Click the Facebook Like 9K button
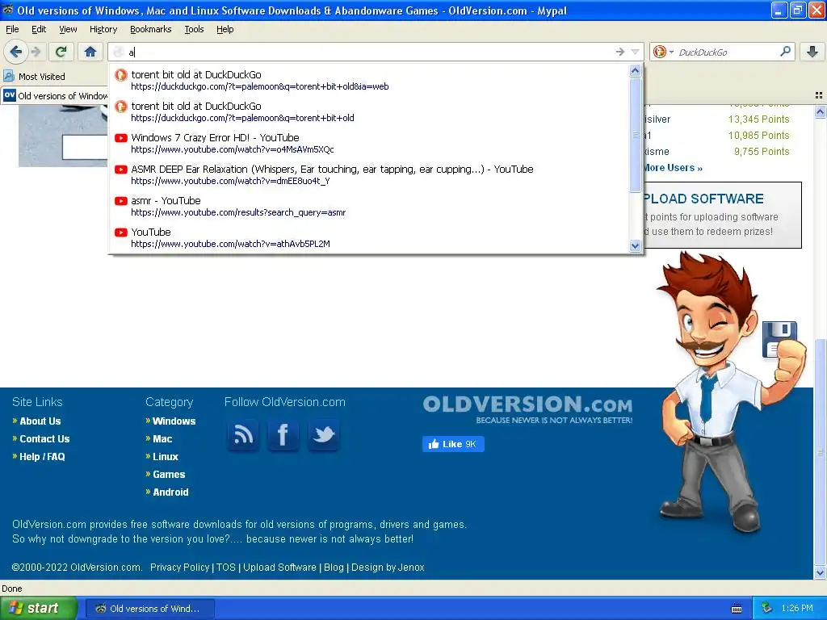The width and height of the screenshot is (827, 620). (453, 444)
